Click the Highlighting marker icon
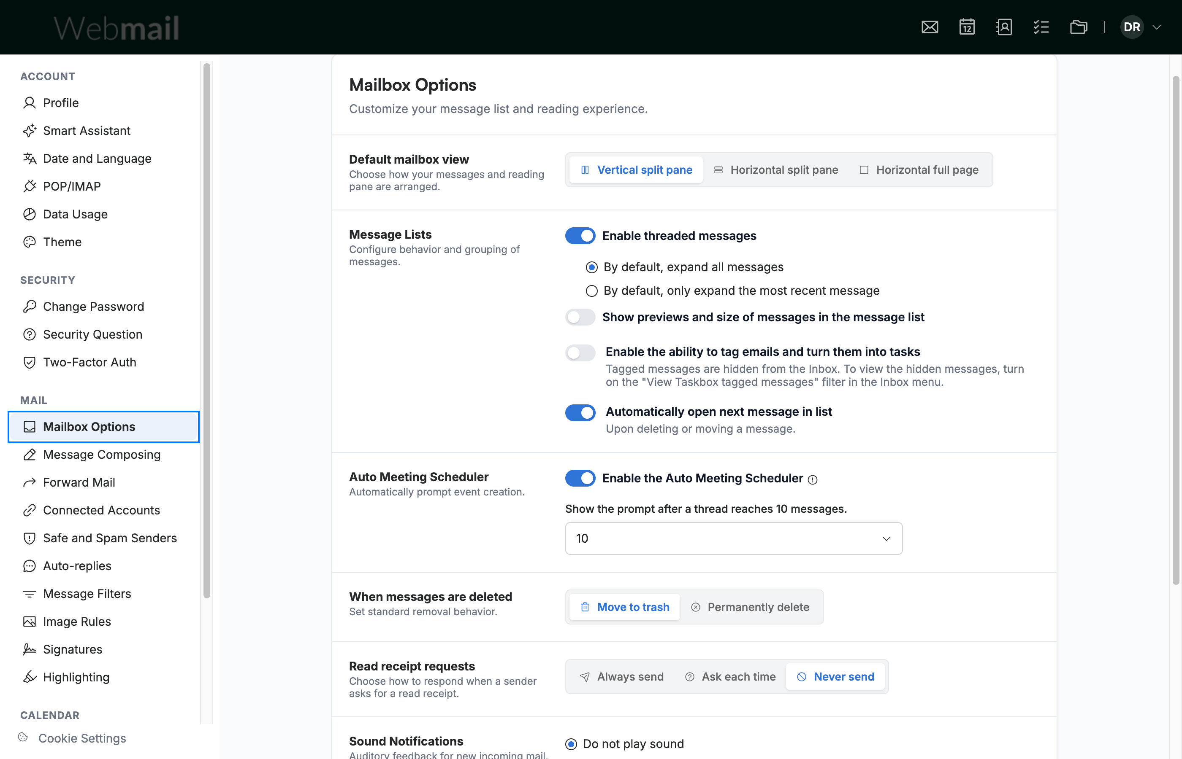1182x759 pixels. click(30, 677)
